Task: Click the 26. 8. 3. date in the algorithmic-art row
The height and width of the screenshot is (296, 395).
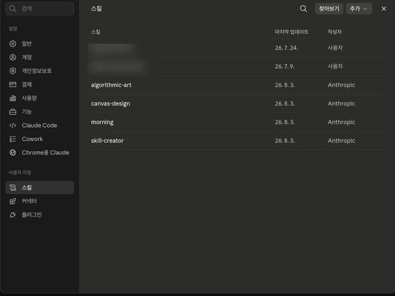Action: [284, 85]
